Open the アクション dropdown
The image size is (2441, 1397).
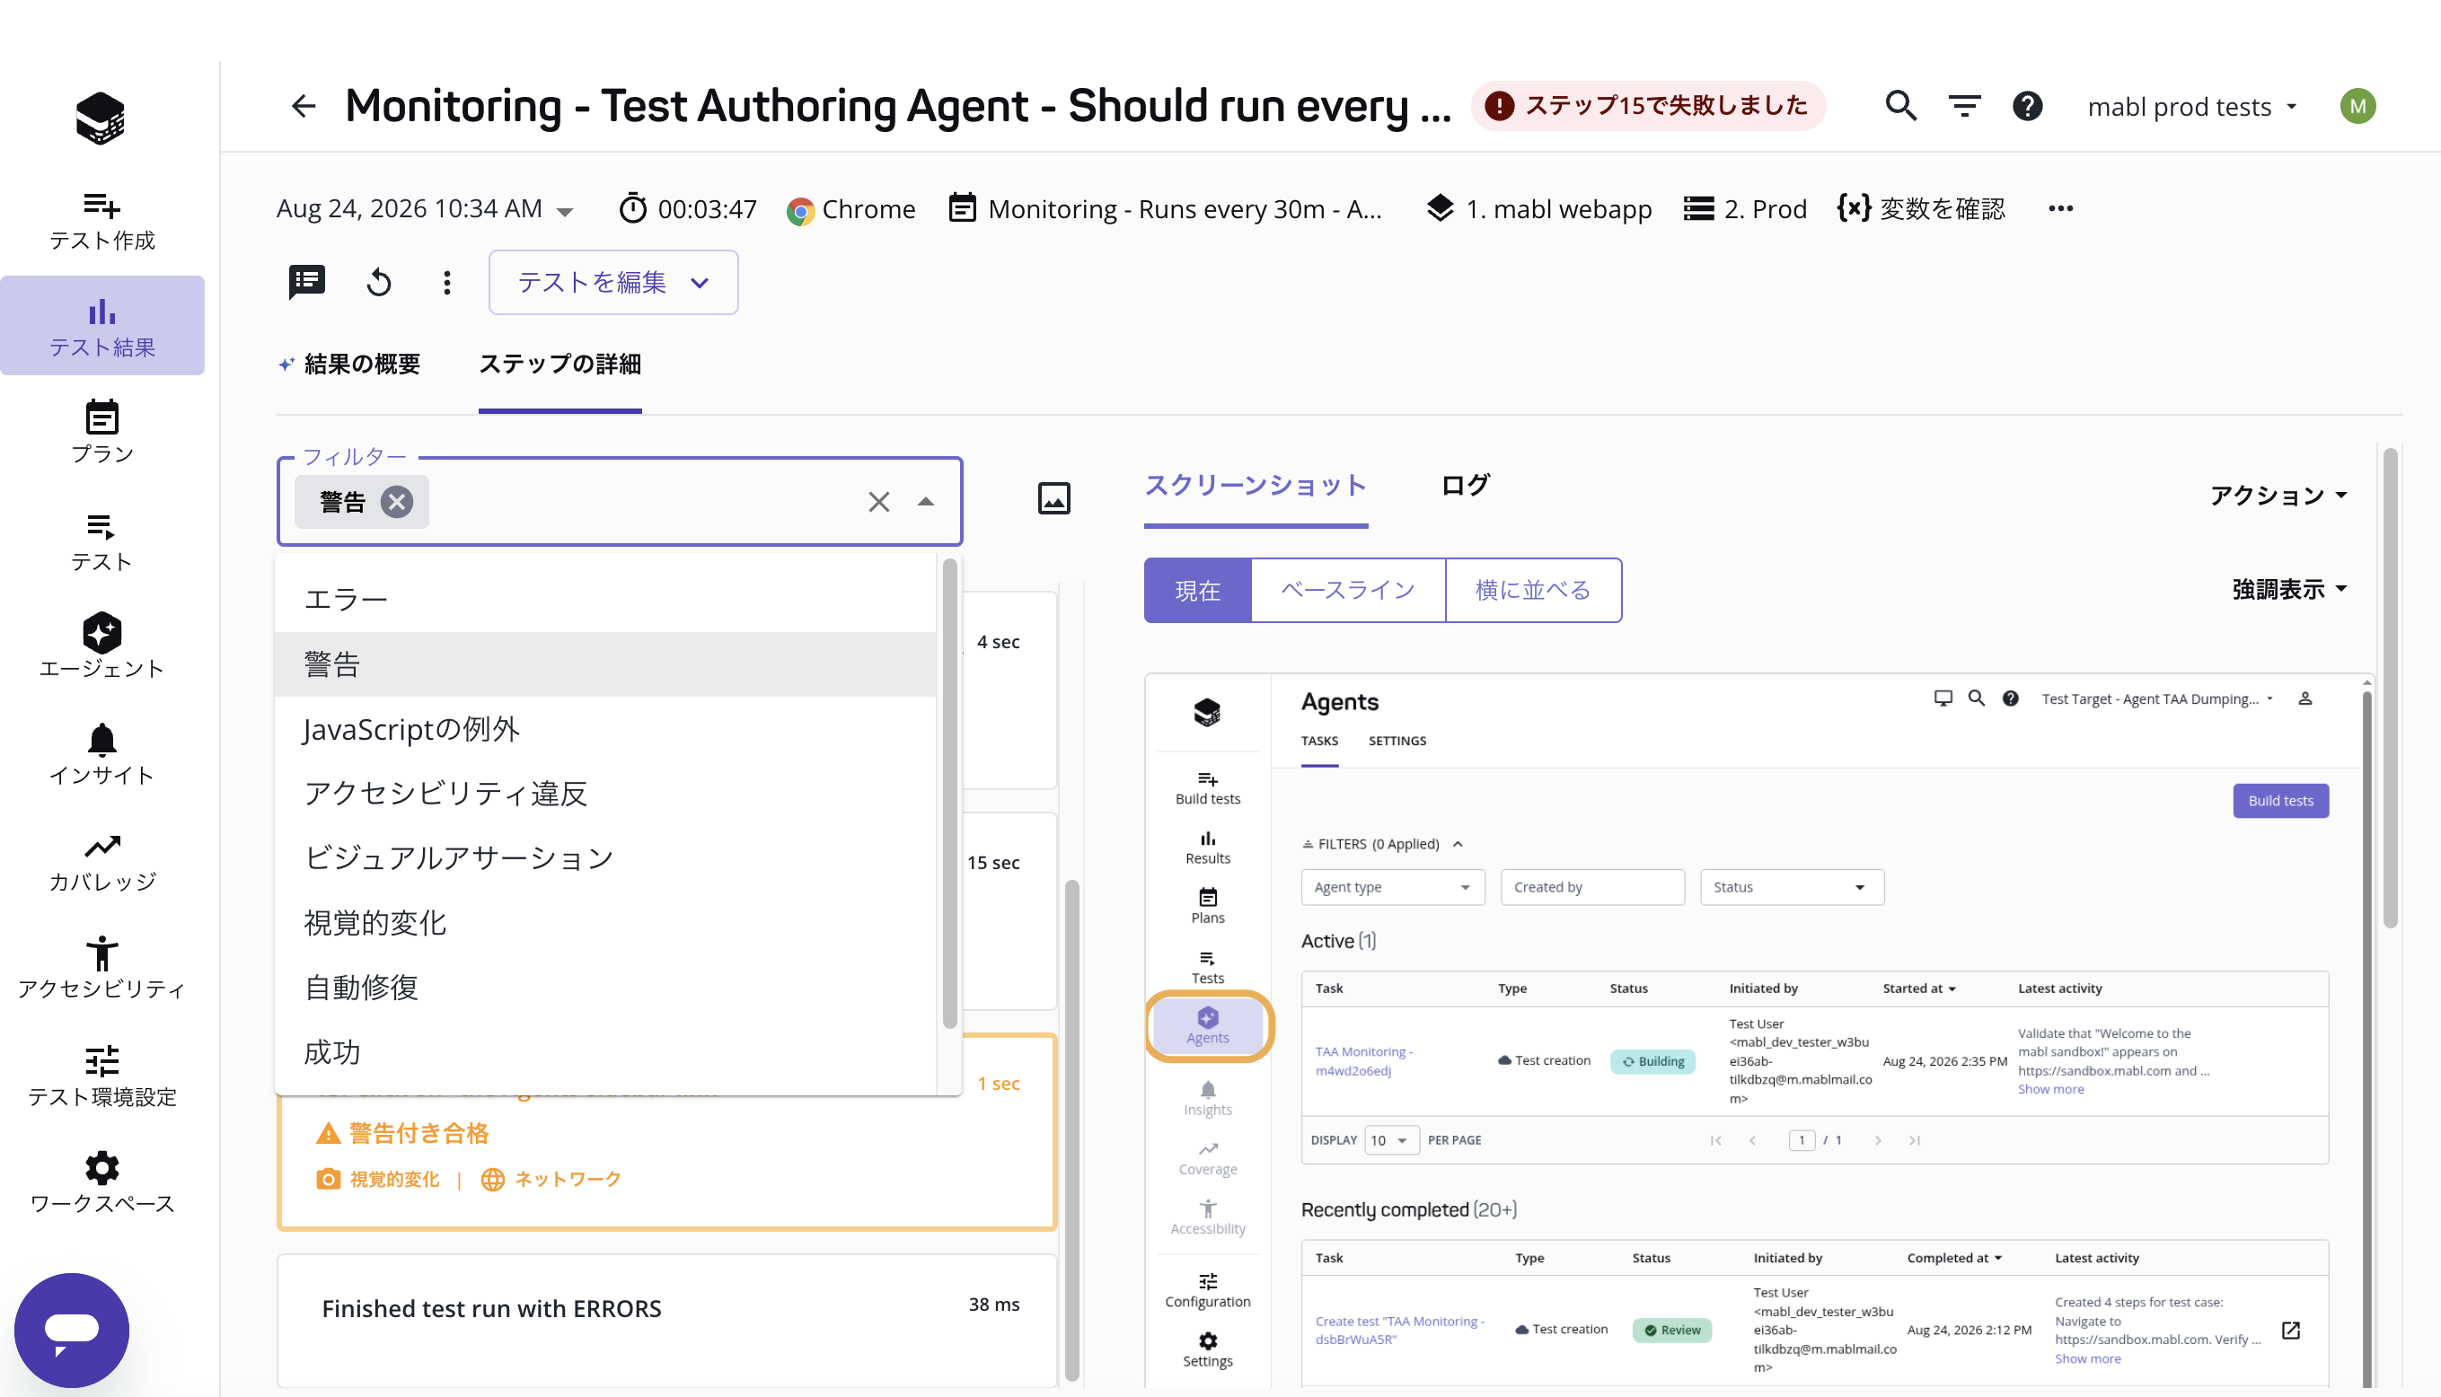(x=2278, y=495)
